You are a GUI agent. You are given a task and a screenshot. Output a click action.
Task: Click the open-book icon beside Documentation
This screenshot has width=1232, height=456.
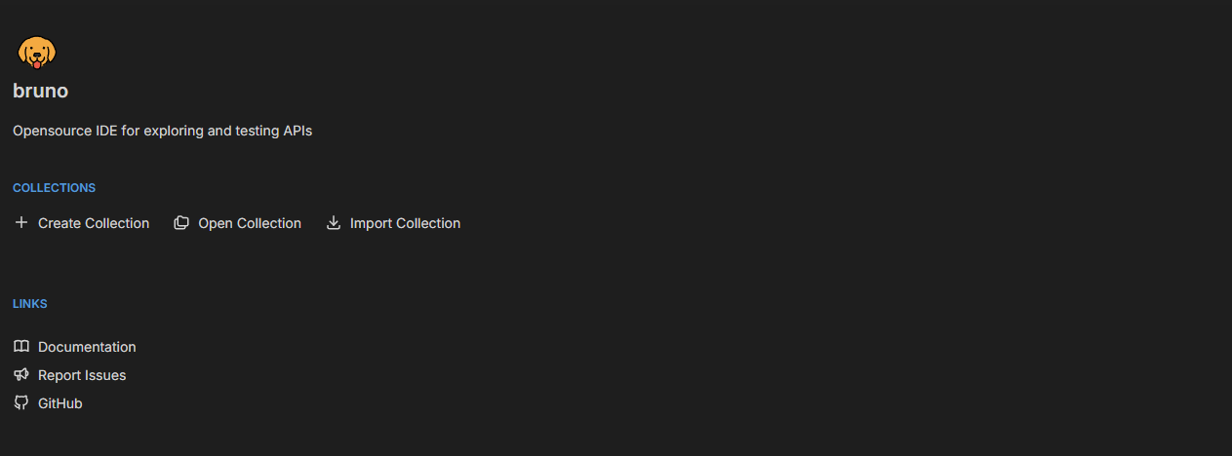click(21, 347)
